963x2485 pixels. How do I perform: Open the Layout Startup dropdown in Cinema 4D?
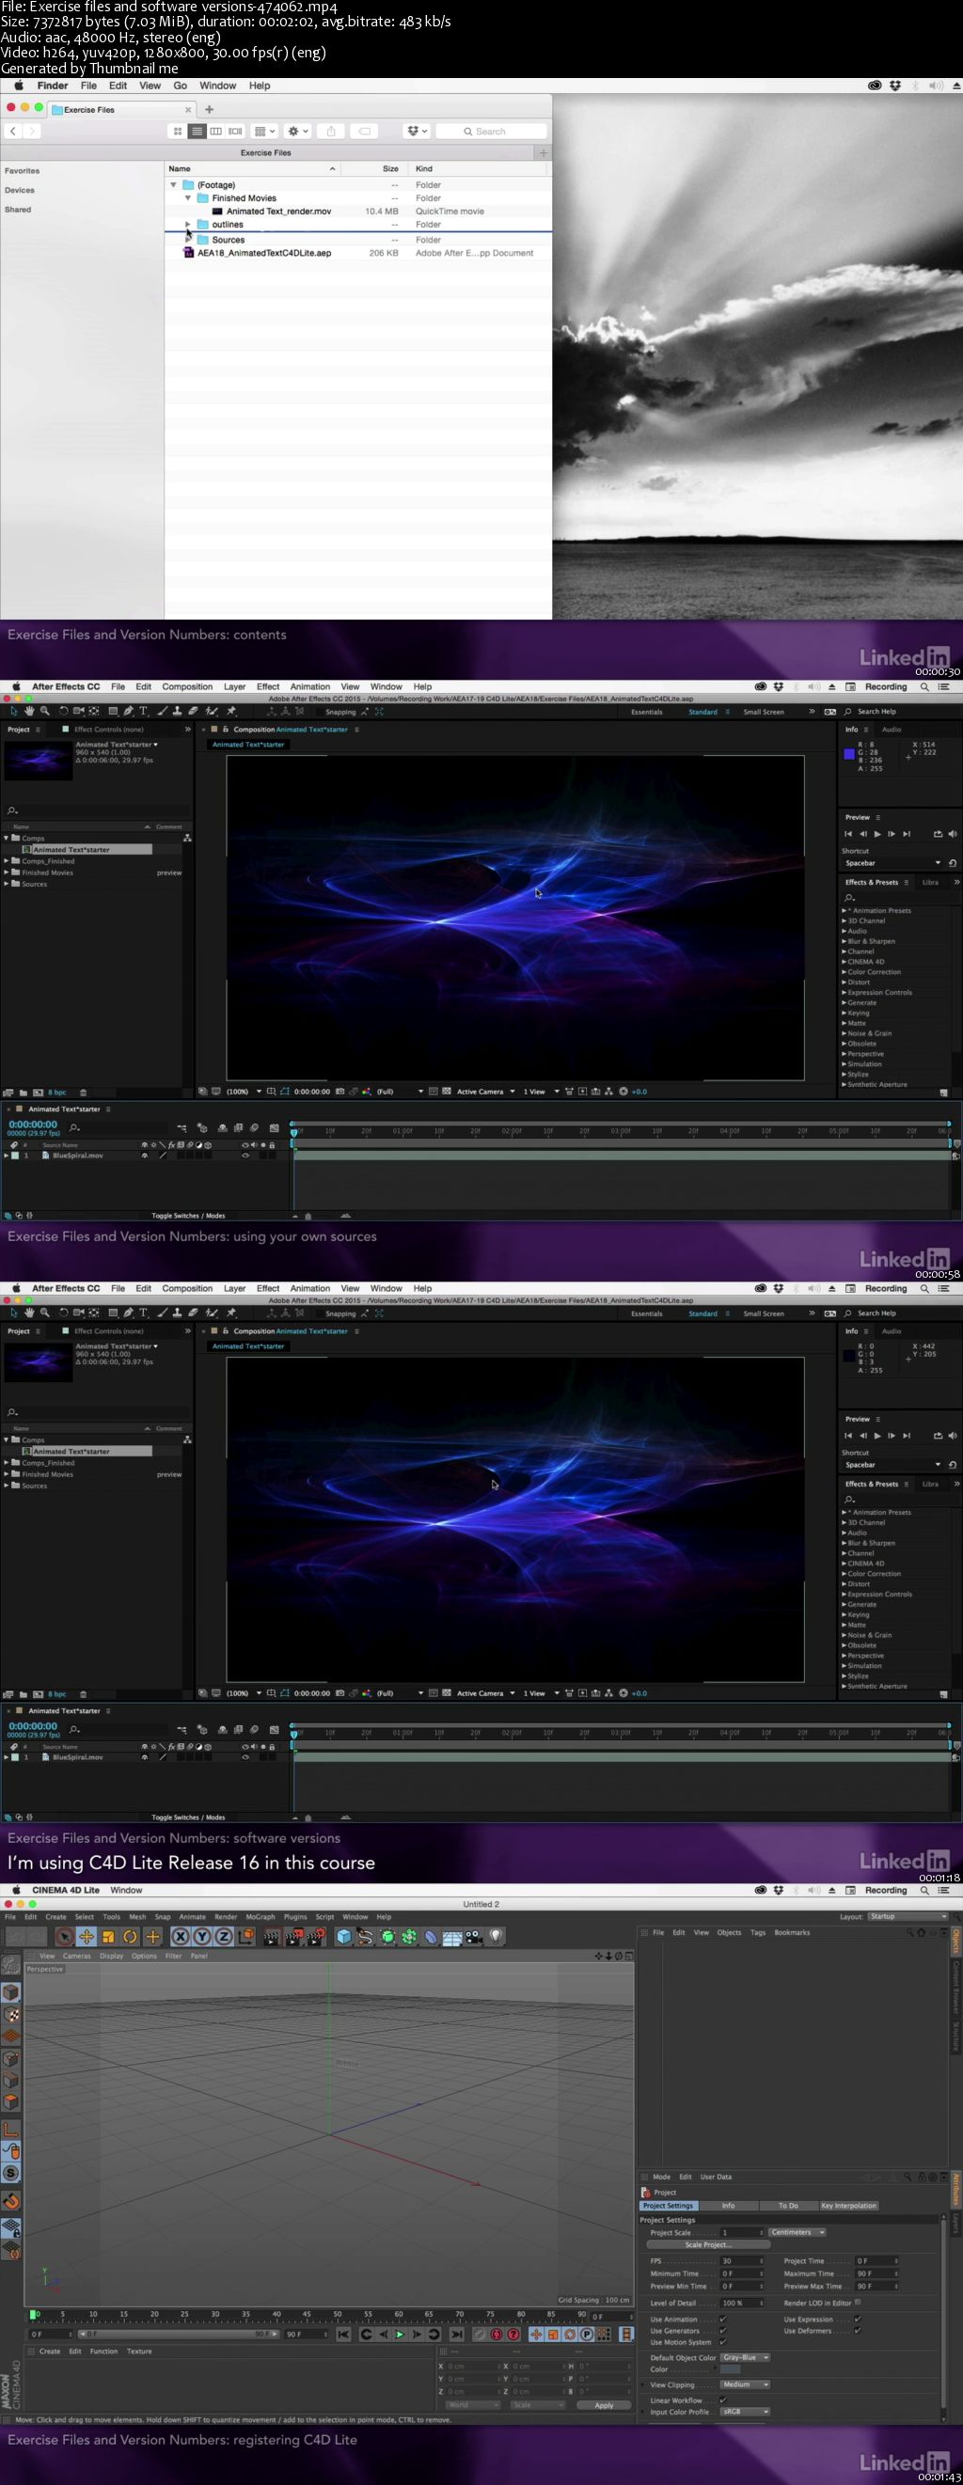pos(908,1917)
